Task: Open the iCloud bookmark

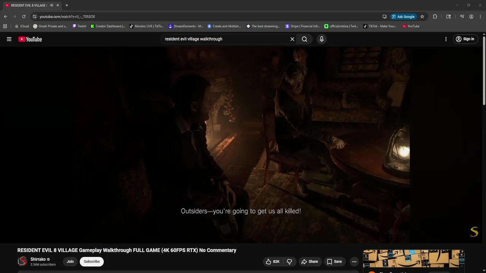Action: point(22,26)
